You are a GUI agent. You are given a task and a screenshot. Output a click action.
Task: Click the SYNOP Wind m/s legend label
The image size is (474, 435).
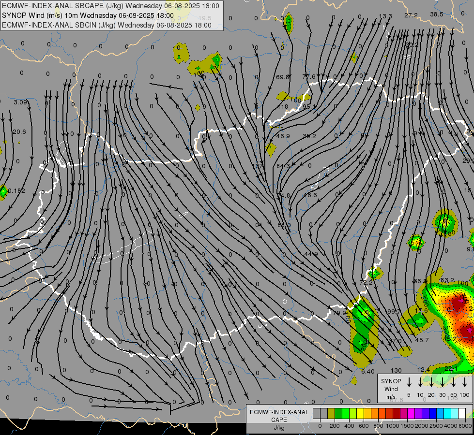click(x=391, y=389)
